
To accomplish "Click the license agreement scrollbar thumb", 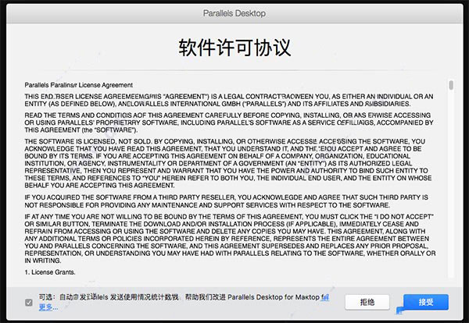I will pyautogui.click(x=451, y=85).
